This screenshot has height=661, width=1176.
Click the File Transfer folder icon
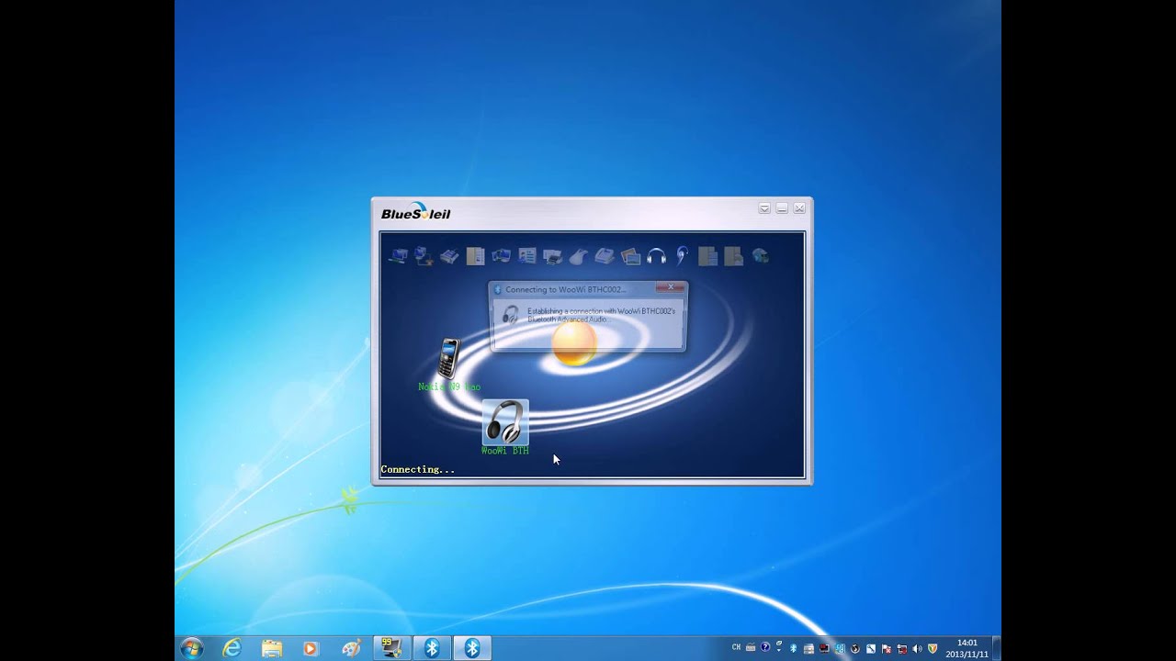[x=475, y=256]
